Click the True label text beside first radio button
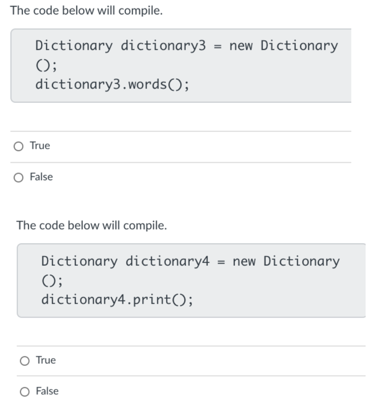This screenshot has height=410, width=386. [x=39, y=146]
